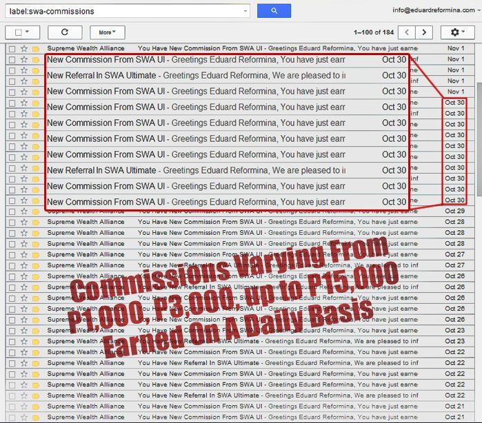482x423 pixels.
Task: Refresh the mail list
Action: (65, 32)
